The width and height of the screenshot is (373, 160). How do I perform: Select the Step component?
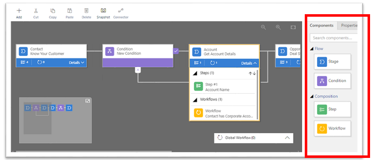(332, 109)
